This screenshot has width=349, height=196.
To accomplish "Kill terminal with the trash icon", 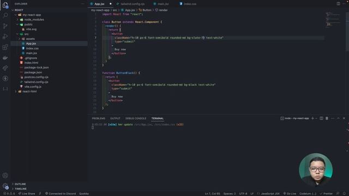I will click(x=327, y=118).
